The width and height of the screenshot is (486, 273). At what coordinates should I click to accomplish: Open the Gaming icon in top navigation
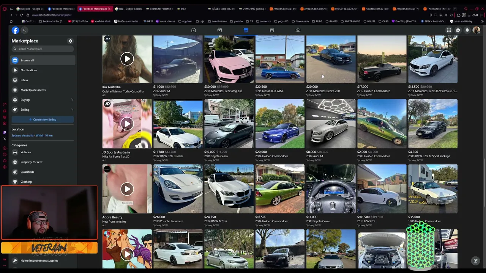tap(298, 30)
